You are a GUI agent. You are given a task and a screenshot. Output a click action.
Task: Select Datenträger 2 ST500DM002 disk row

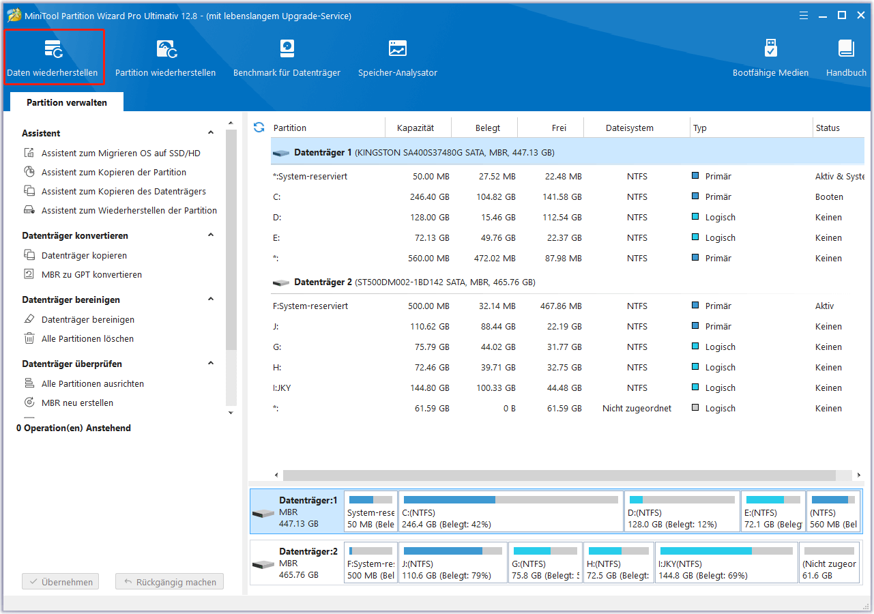point(567,282)
